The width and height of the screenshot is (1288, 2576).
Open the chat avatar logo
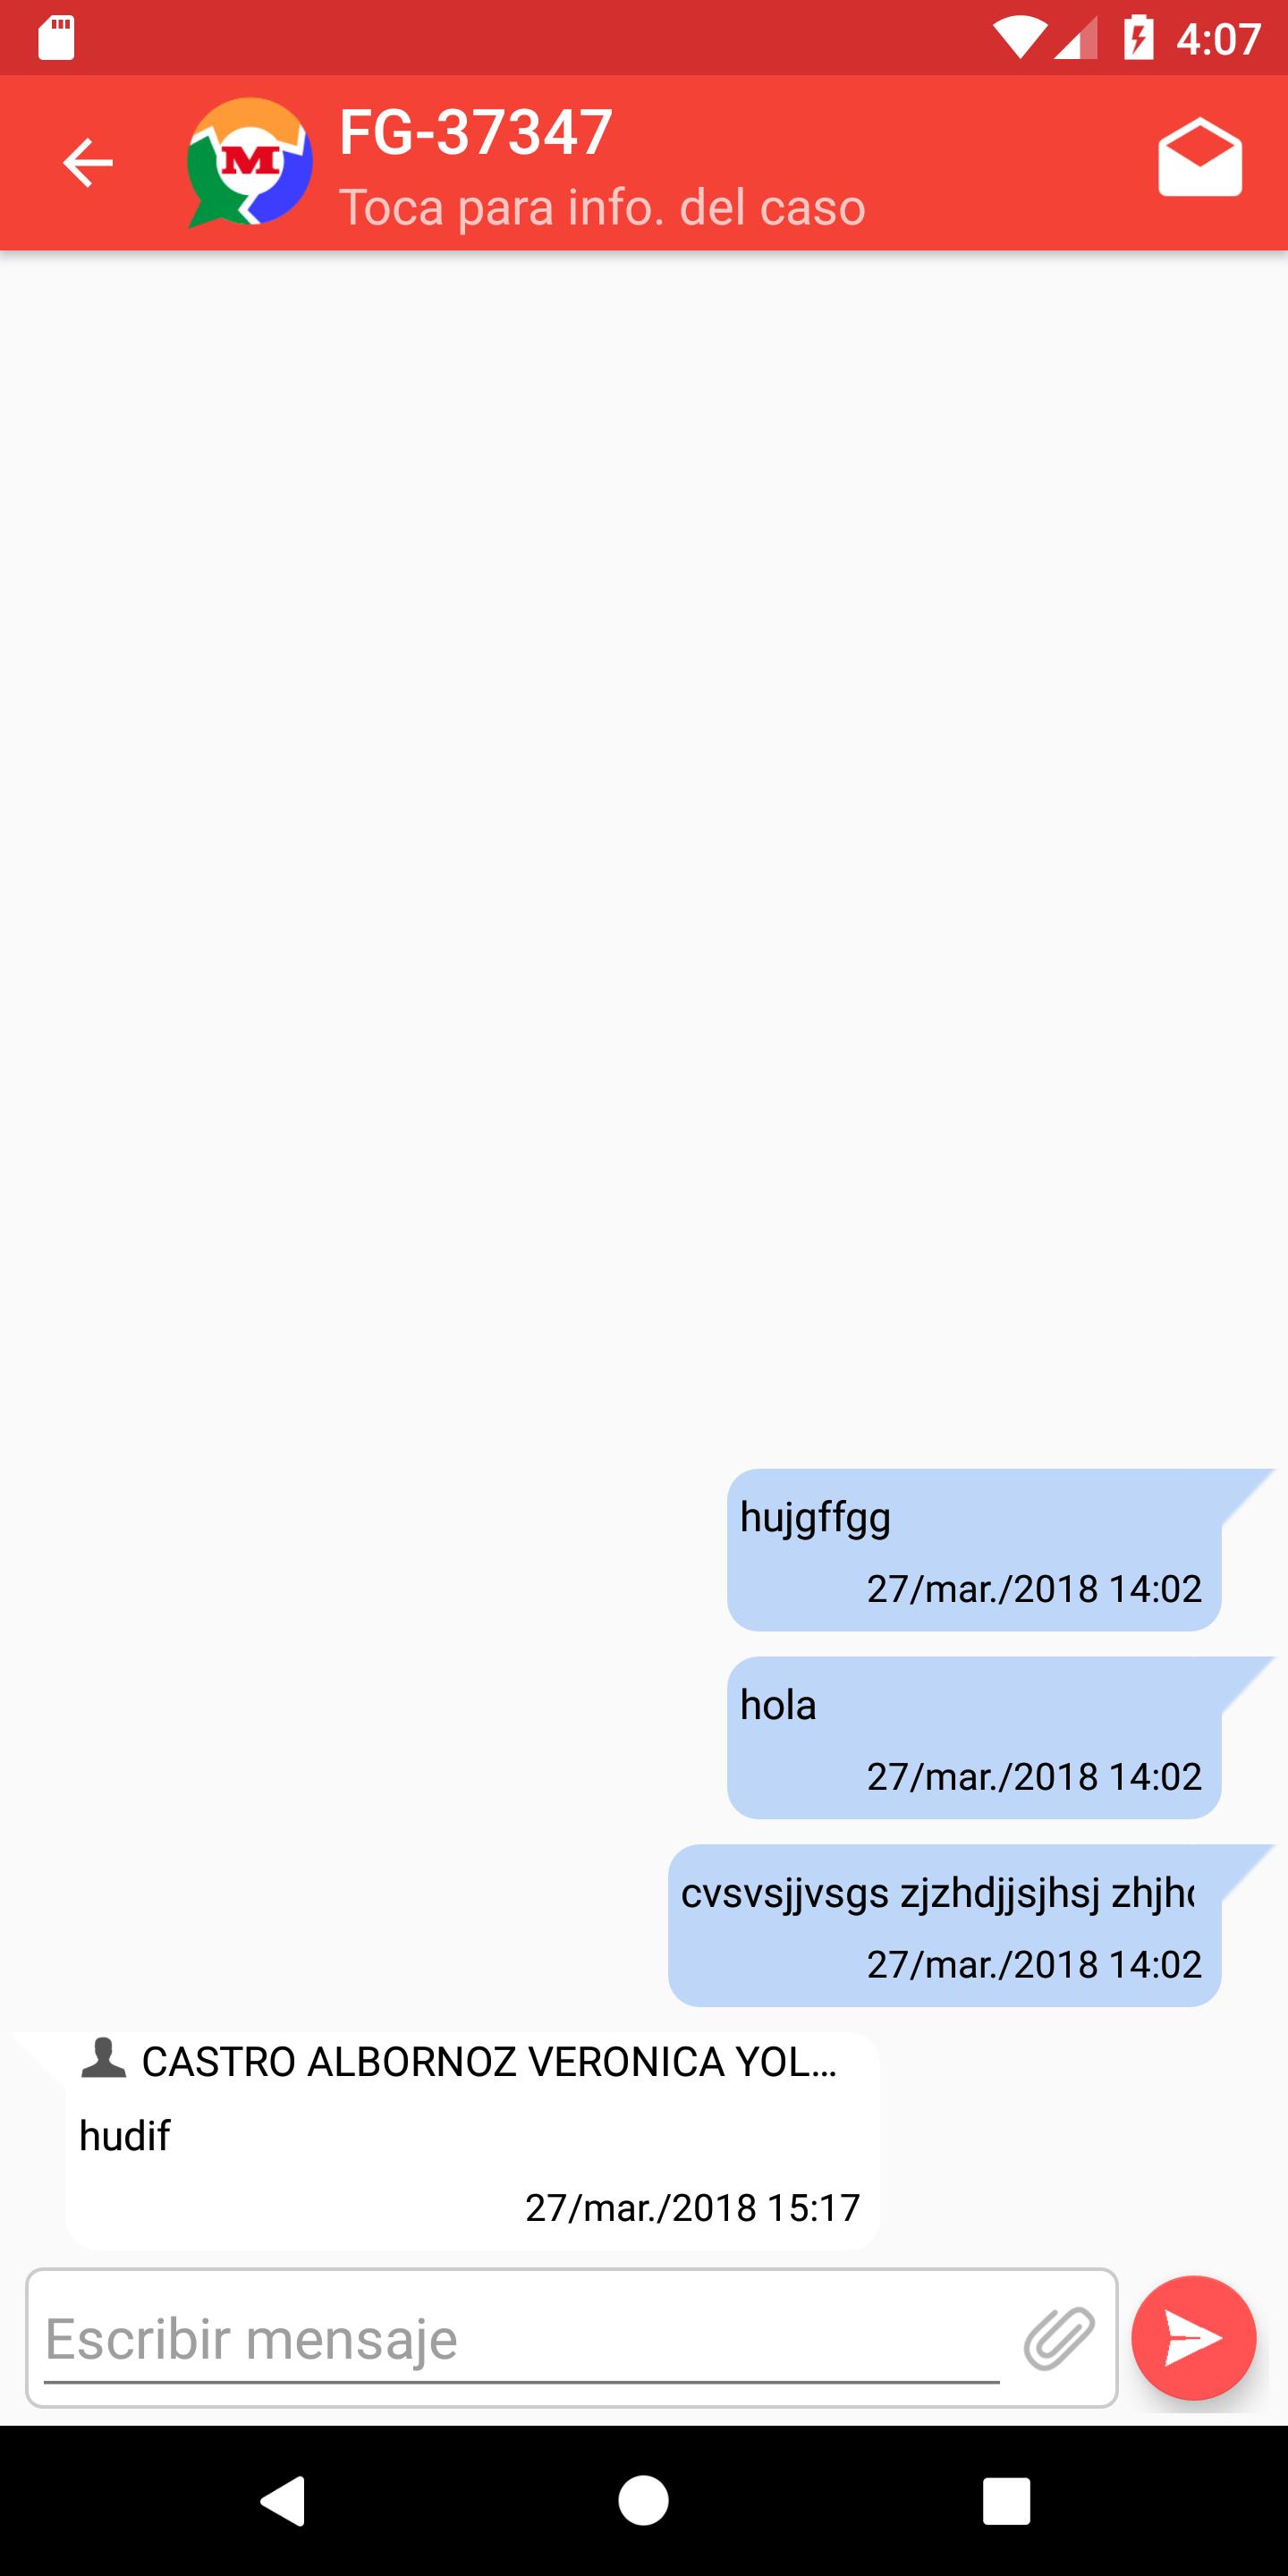[x=249, y=163]
